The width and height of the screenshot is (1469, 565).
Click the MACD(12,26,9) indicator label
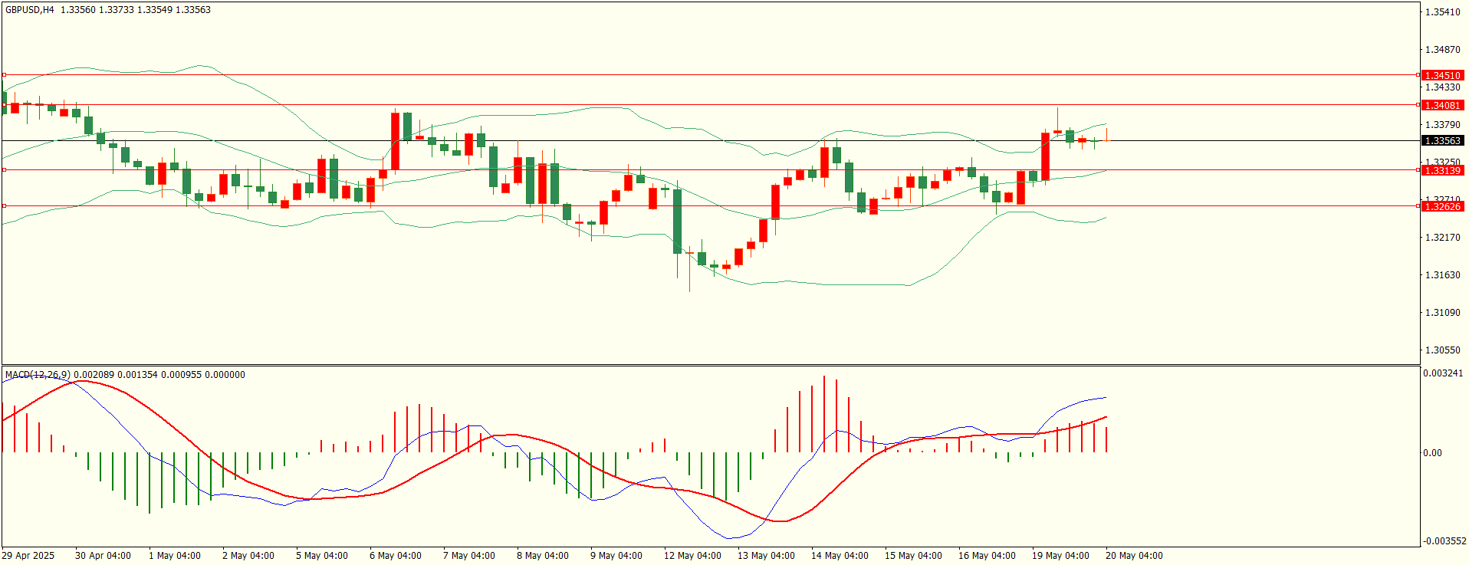[x=38, y=375]
